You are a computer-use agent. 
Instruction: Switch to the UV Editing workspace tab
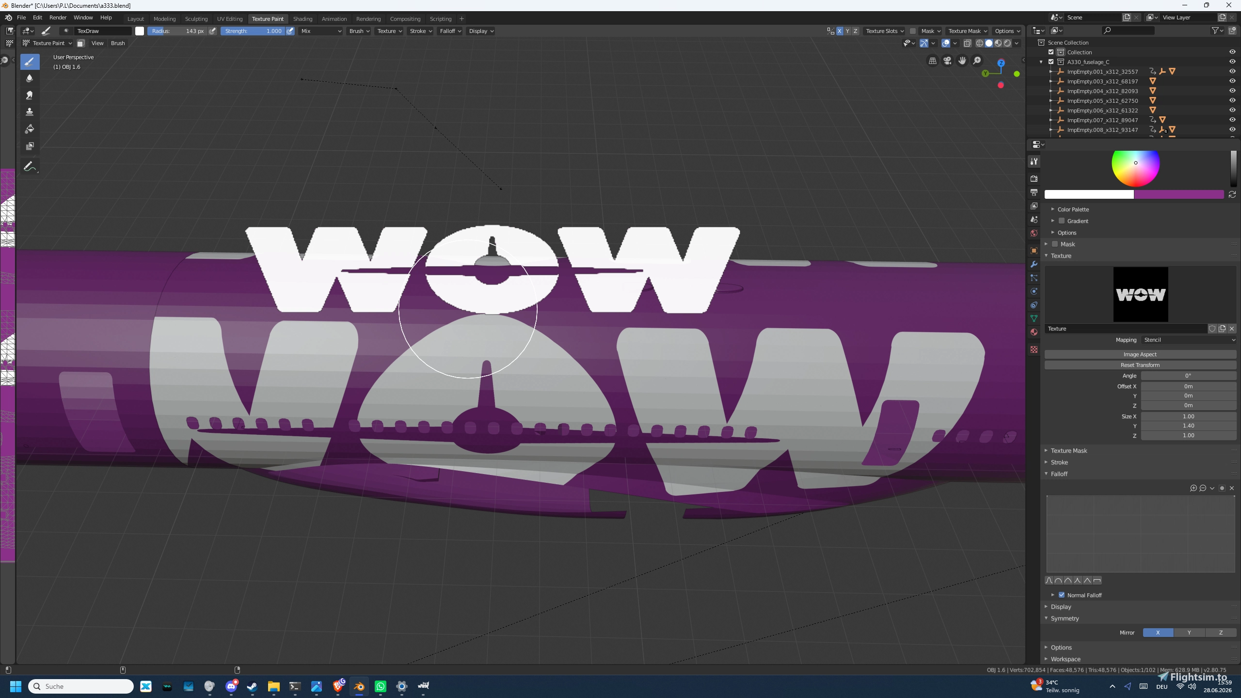click(x=230, y=19)
